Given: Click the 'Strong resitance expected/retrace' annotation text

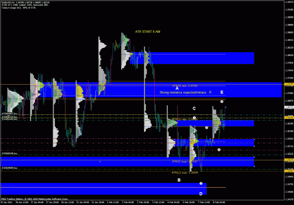Looking at the screenshot, I should (183, 92).
